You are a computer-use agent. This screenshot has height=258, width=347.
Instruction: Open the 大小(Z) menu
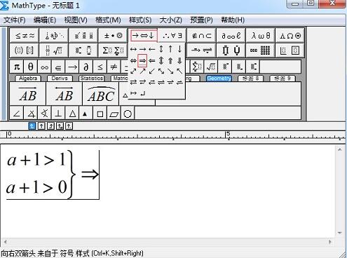(x=171, y=20)
